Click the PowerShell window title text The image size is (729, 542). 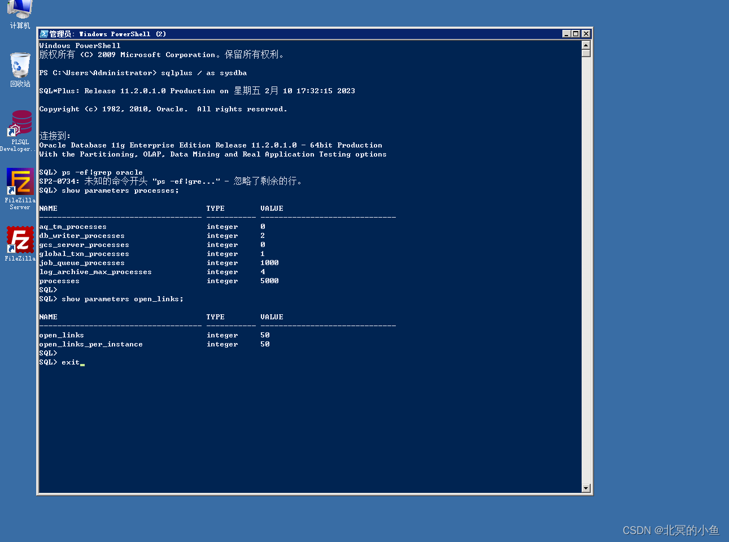[x=107, y=34]
